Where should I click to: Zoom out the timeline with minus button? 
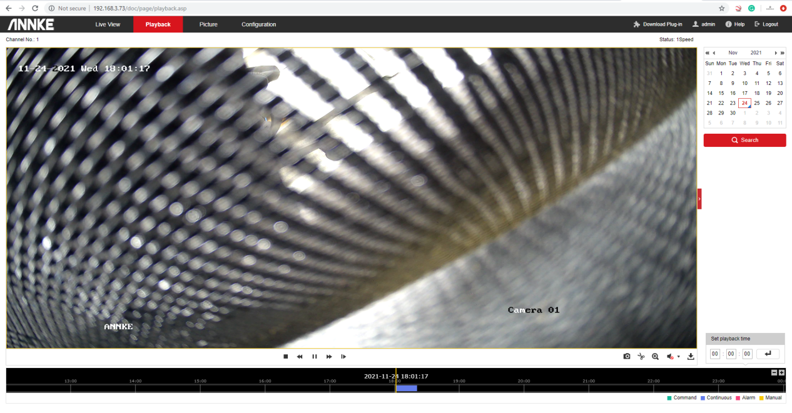click(774, 372)
